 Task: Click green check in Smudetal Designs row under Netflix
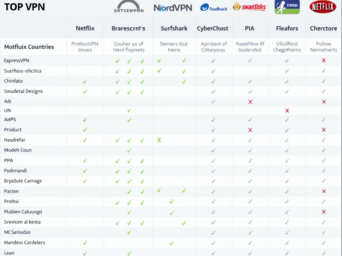click(85, 91)
